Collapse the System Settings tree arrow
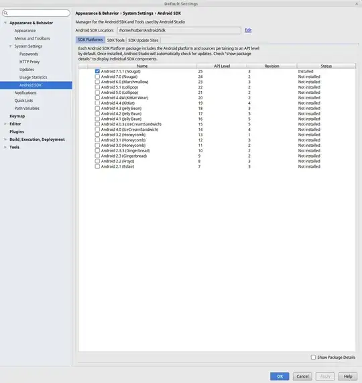Image resolution: width=362 pixels, height=383 pixels. click(x=10, y=46)
